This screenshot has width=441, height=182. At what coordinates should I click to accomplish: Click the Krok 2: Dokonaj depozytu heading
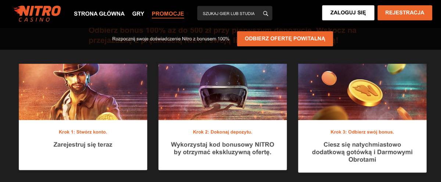point(223,132)
